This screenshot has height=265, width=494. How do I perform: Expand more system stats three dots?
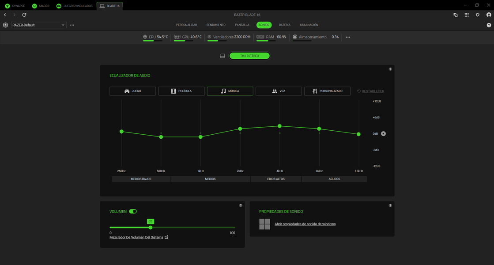pyautogui.click(x=348, y=37)
